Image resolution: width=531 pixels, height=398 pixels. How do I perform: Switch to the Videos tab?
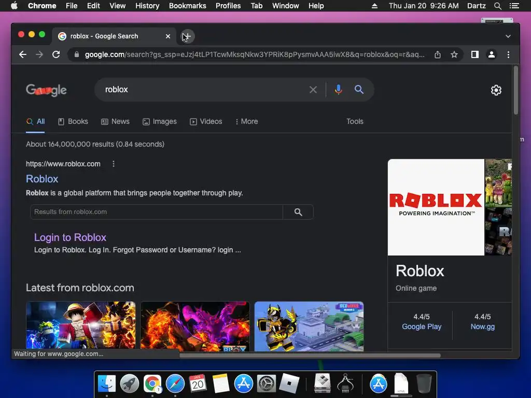pyautogui.click(x=206, y=121)
